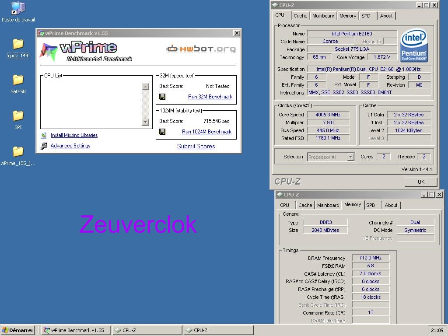The width and height of the screenshot is (448, 336).
Task: Open the cpuz_144 folder icon
Action: click(18, 44)
